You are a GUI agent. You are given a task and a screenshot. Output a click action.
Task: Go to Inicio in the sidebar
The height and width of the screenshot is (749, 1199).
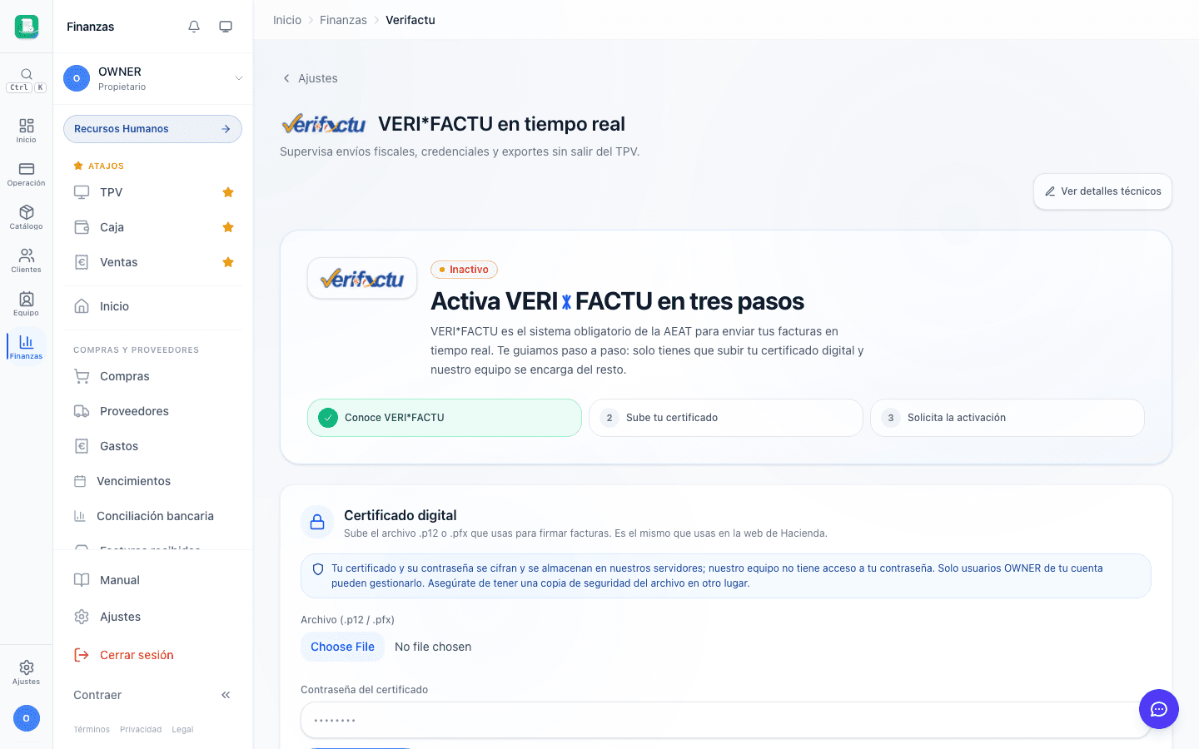(x=153, y=306)
